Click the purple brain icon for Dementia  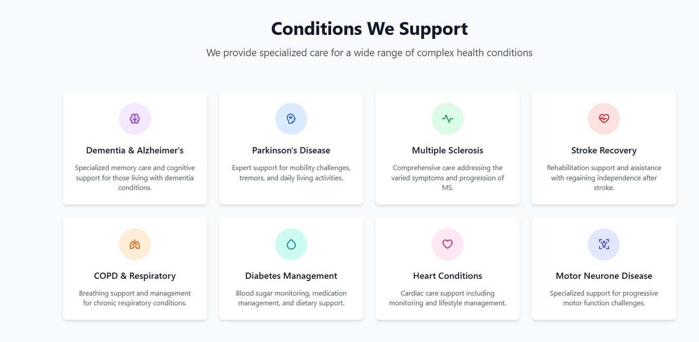(x=135, y=119)
